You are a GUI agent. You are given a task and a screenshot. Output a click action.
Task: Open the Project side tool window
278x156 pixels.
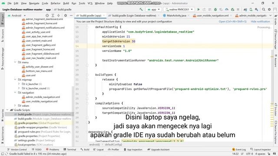pyautogui.click(x=3, y=19)
